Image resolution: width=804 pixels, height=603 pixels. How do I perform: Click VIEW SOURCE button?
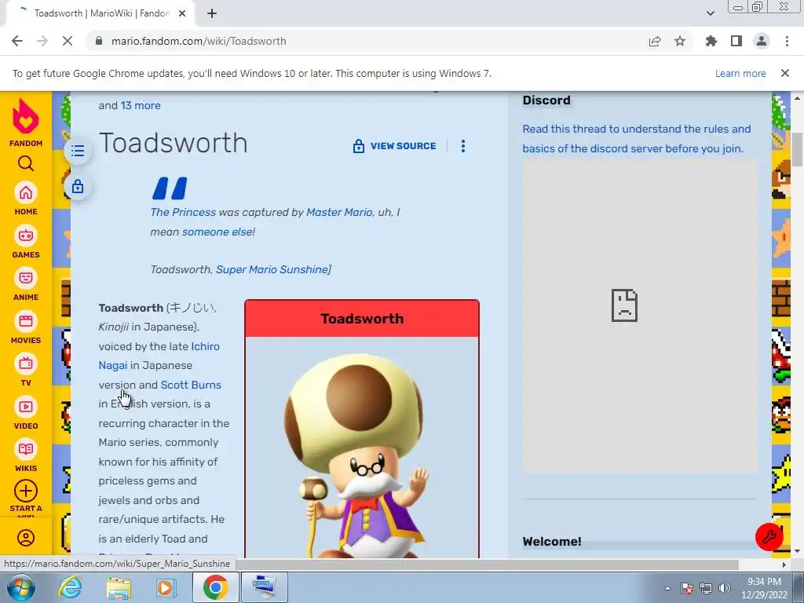pyautogui.click(x=394, y=146)
